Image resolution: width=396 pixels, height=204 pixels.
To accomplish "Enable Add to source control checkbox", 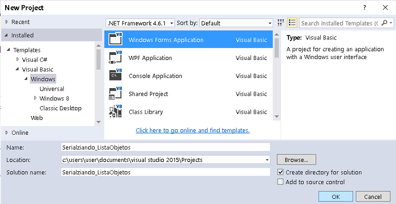I will coord(280,182).
